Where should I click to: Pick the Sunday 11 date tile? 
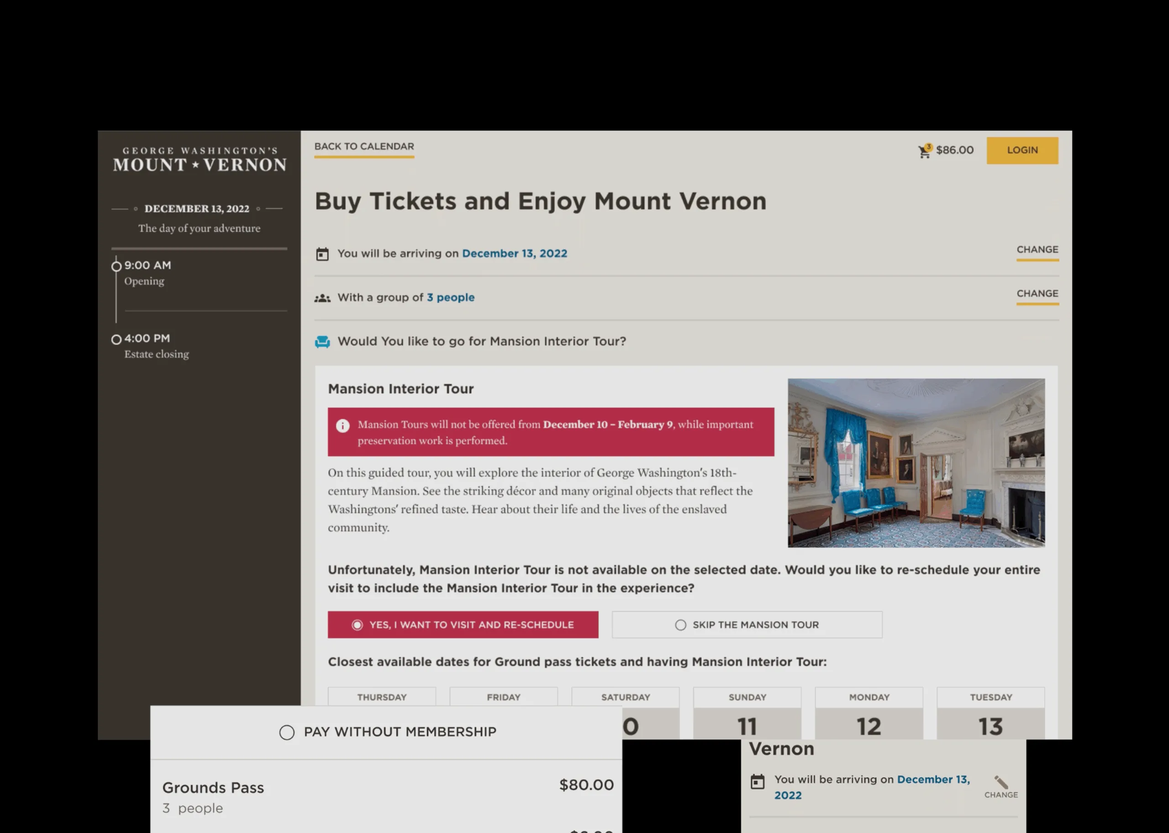click(x=747, y=723)
